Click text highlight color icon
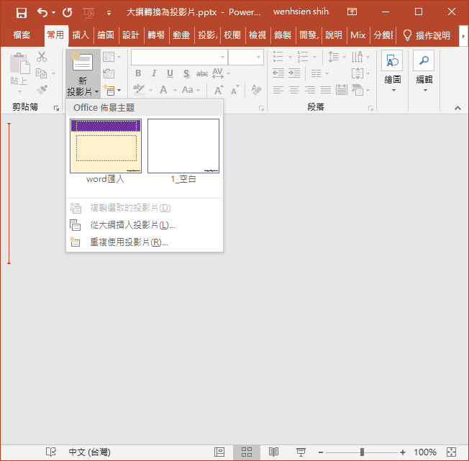 pos(139,90)
